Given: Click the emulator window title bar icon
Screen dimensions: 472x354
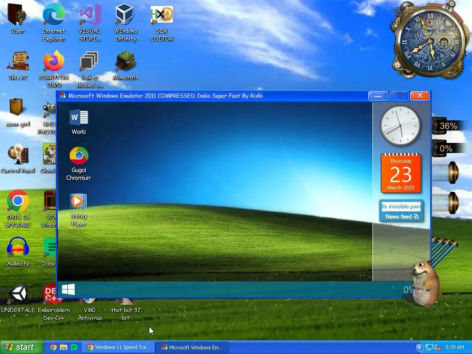Looking at the screenshot, I should point(63,96).
